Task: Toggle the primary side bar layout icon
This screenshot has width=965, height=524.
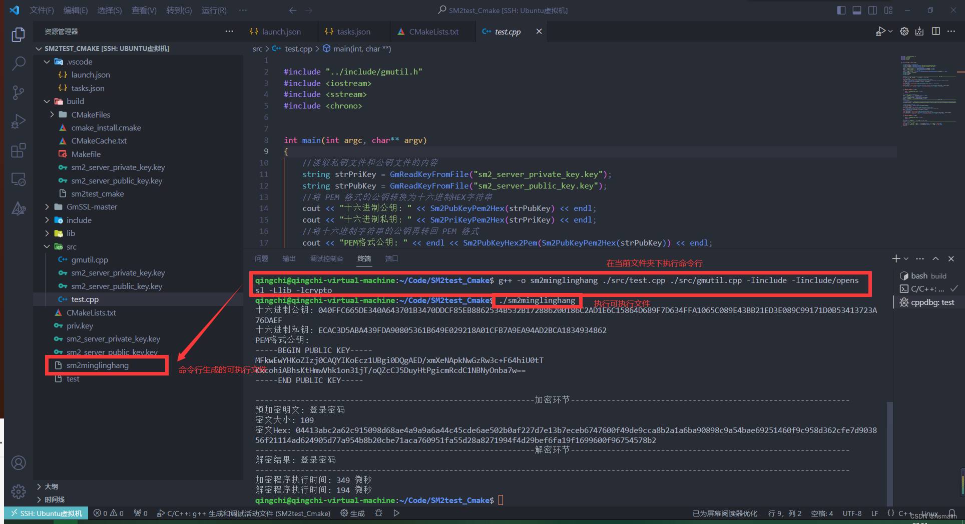Action: pos(841,10)
